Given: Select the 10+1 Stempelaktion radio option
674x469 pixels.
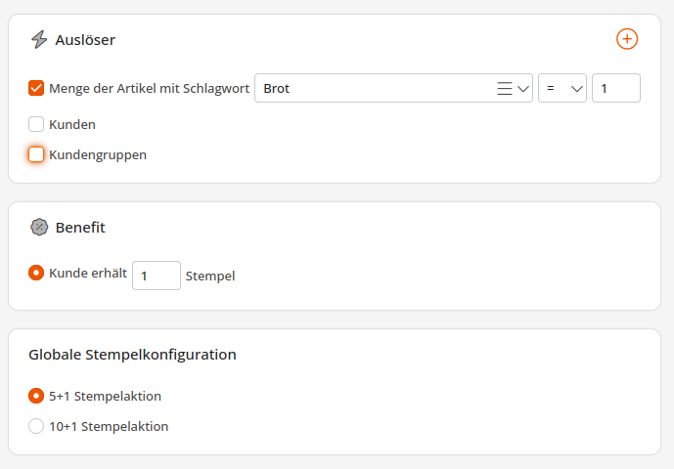Looking at the screenshot, I should (36, 426).
